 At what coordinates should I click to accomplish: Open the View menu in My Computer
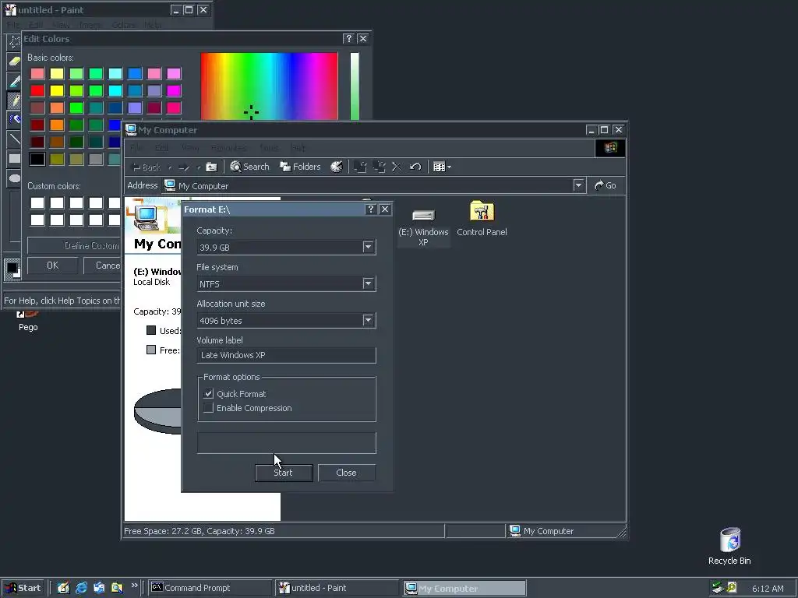coord(190,148)
